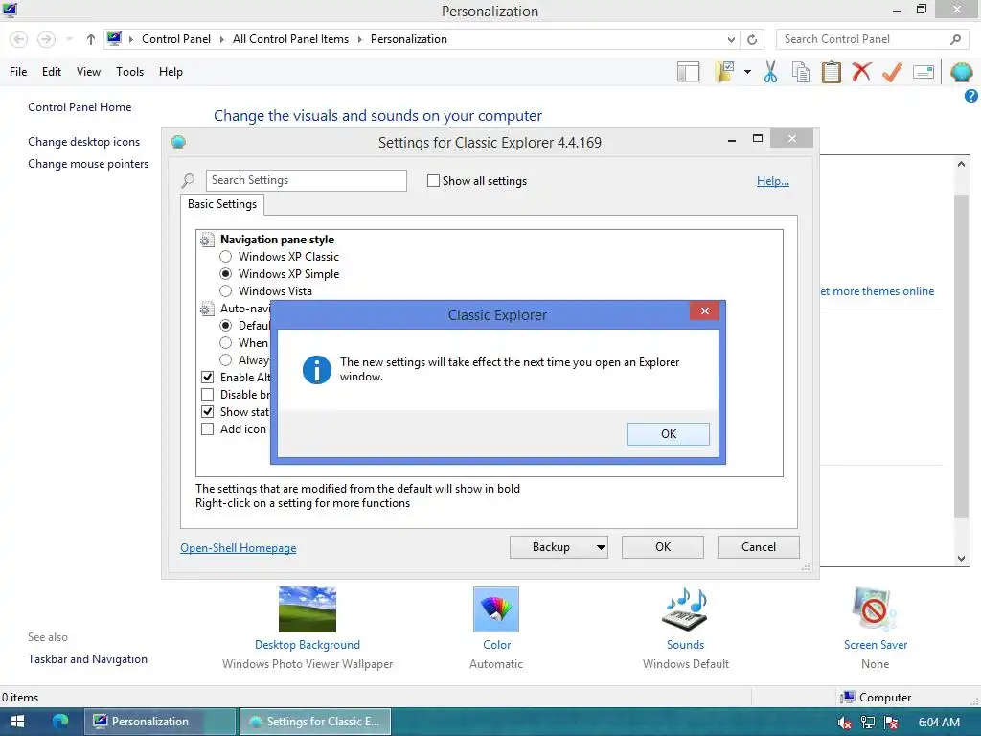Open the Open-Shell Homepage link
The width and height of the screenshot is (981, 736).
tap(239, 548)
